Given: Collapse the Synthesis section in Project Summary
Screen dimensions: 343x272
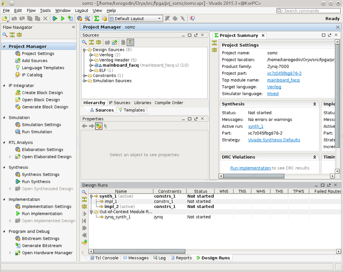Looking at the screenshot, I should [315, 104].
